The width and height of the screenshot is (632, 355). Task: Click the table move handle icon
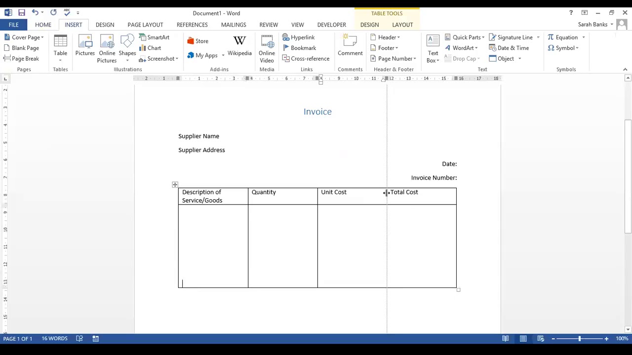175,184
